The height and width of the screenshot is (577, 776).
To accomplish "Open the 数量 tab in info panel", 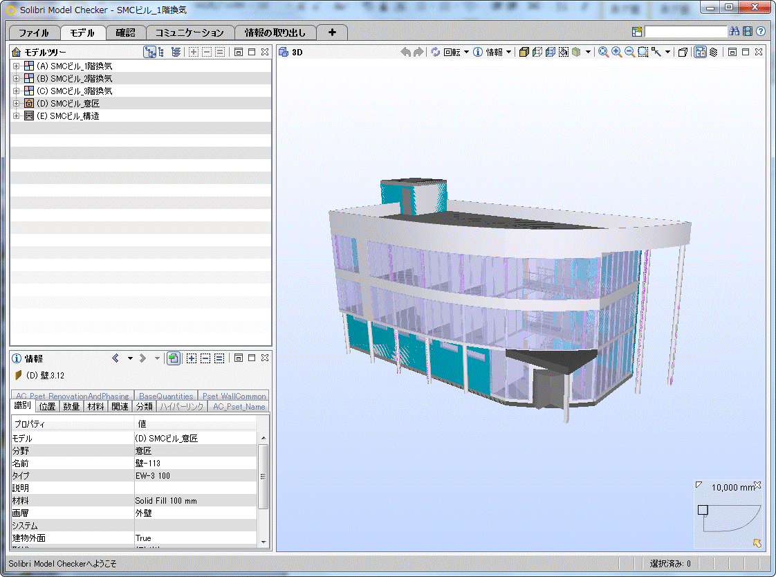I will [71, 406].
